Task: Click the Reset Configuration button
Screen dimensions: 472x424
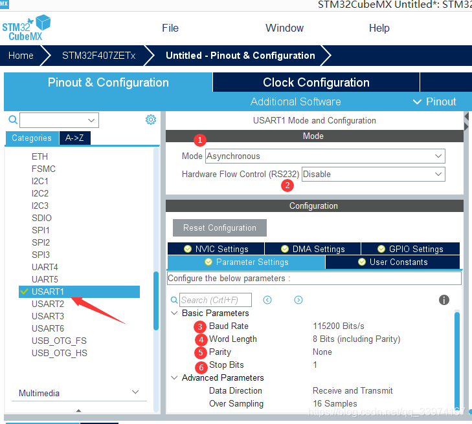Action: click(219, 228)
